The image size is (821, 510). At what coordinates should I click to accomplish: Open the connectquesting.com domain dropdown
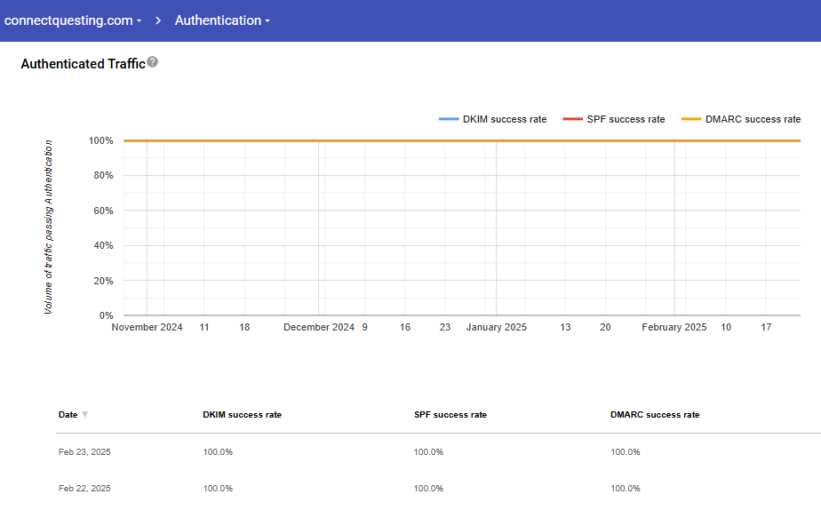73,20
